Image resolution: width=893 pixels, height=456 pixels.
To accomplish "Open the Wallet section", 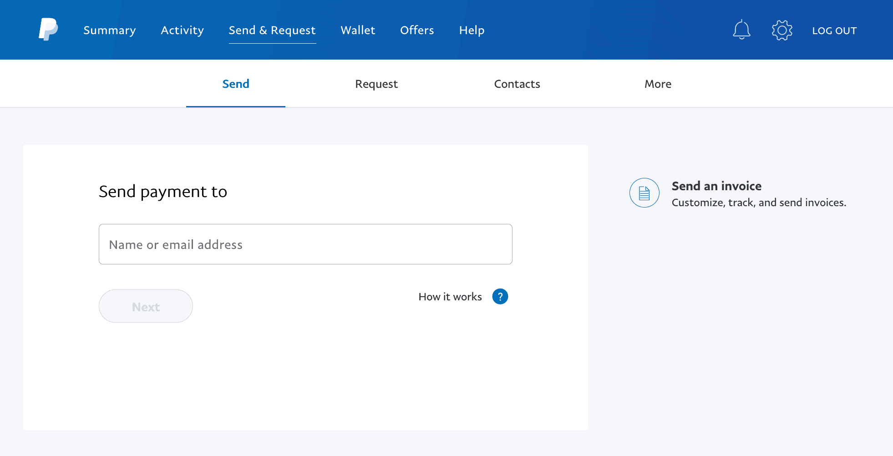I will tap(358, 30).
